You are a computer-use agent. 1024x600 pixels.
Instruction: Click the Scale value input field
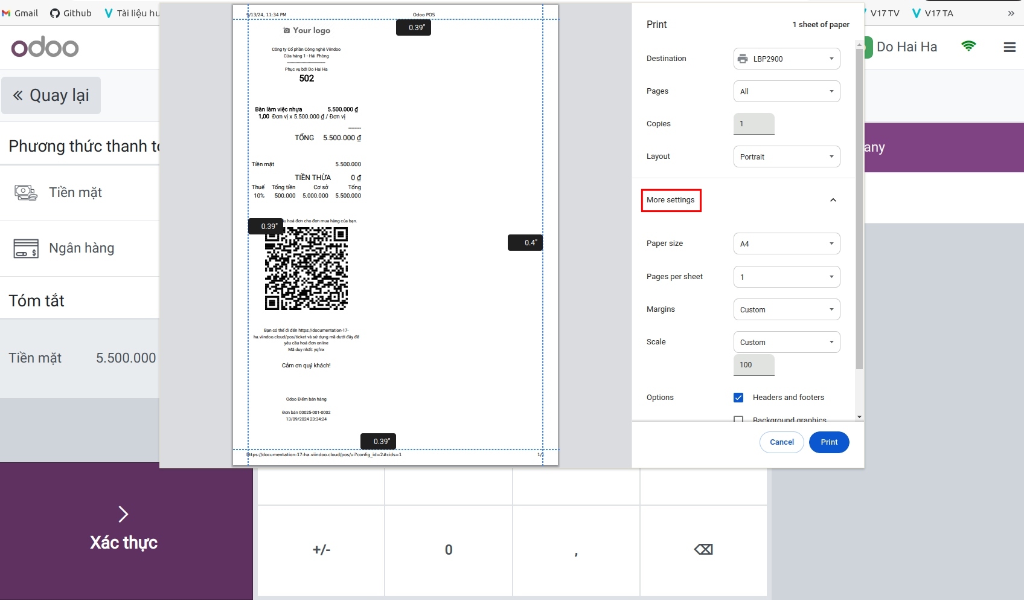click(754, 365)
